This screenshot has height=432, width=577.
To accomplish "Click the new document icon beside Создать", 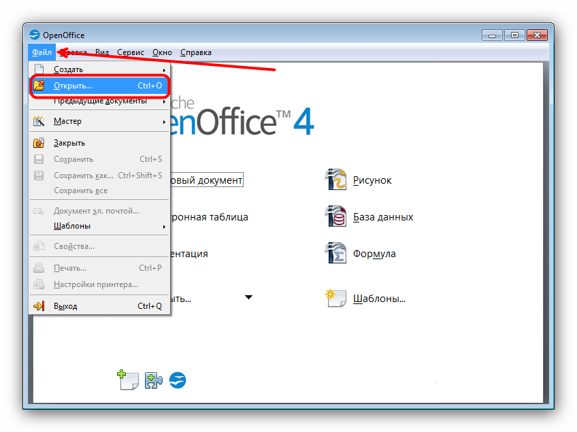I will click(x=39, y=69).
